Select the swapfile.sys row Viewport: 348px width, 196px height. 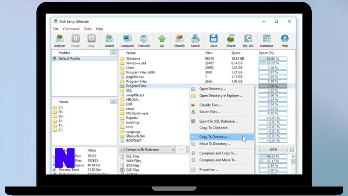(154, 95)
